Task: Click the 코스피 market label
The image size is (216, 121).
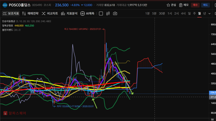Action: [47, 5]
